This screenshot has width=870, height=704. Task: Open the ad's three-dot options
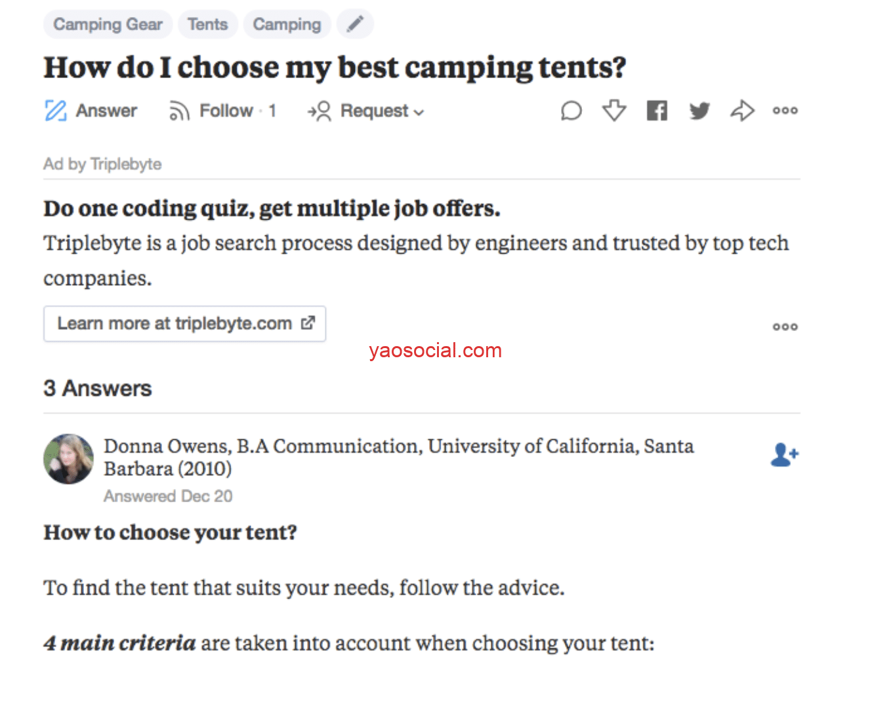coord(785,326)
